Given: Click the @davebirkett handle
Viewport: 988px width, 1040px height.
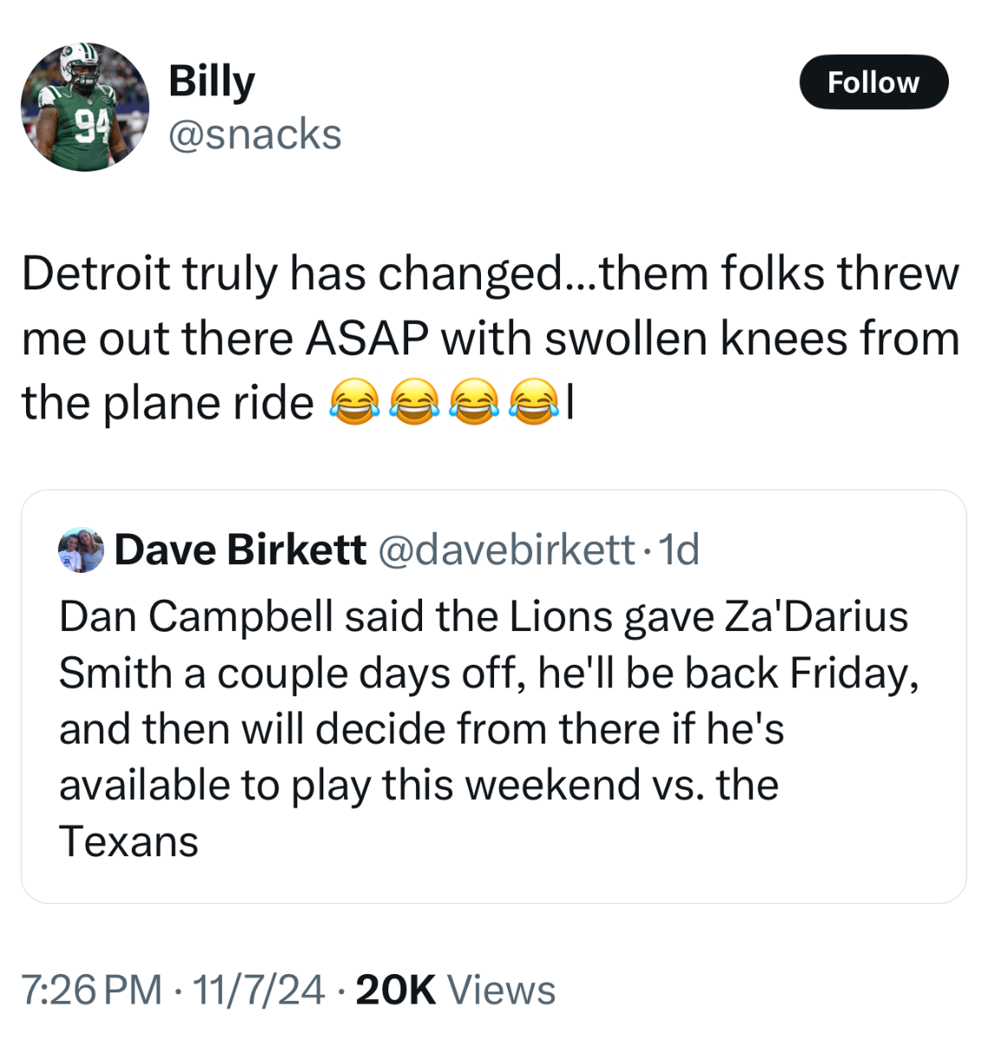Looking at the screenshot, I should tap(507, 549).
